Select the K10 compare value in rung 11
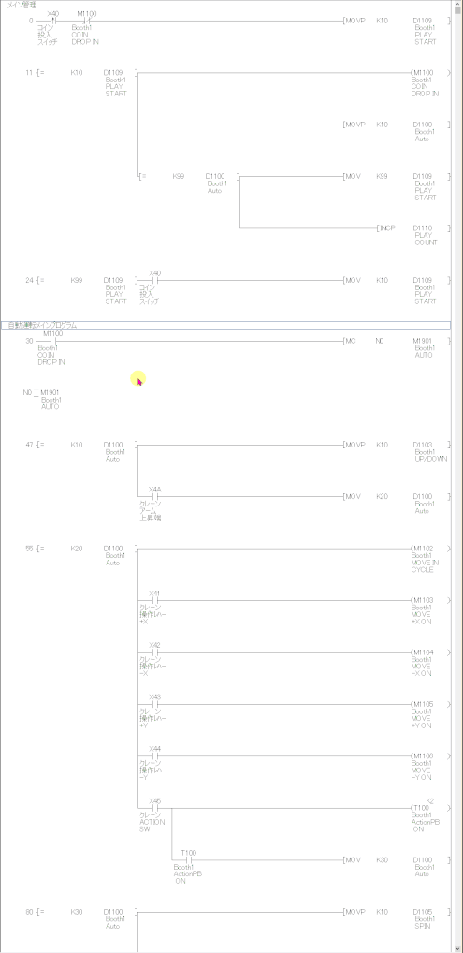Image resolution: width=463 pixels, height=953 pixels. coord(77,73)
